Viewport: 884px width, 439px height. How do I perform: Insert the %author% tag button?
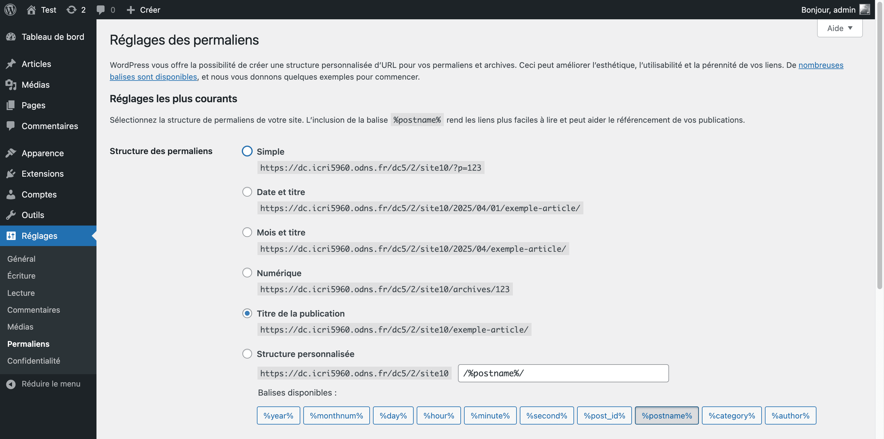(x=790, y=415)
